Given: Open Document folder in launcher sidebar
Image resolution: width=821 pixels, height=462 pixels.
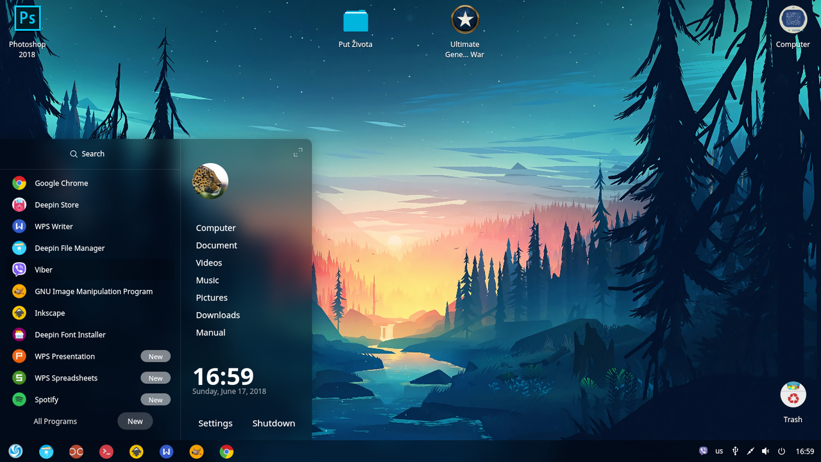Looking at the screenshot, I should coord(216,245).
